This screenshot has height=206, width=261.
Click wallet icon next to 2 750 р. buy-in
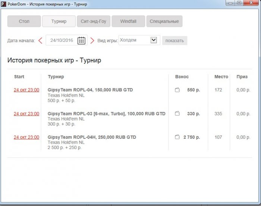coord(177,137)
